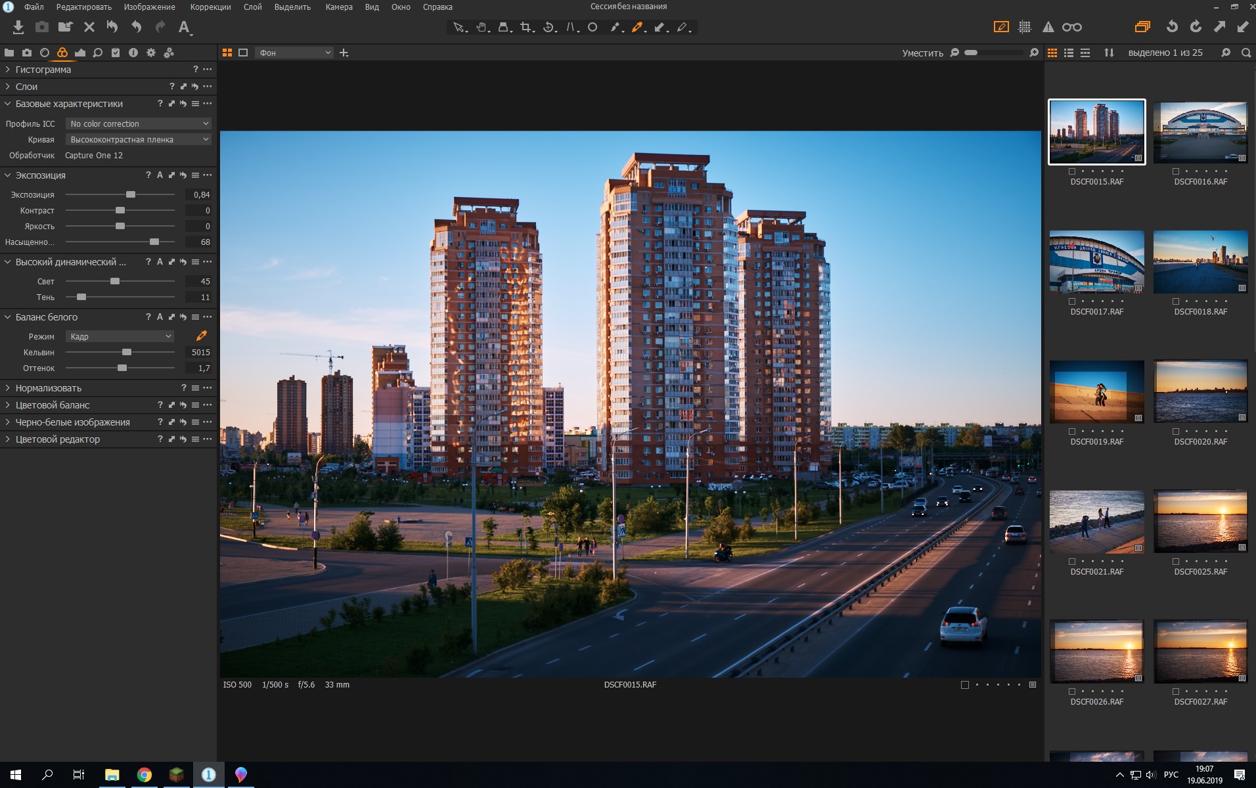Image resolution: width=1256 pixels, height=788 pixels.
Task: Click the Undo arrow icon
Action: coord(136,27)
